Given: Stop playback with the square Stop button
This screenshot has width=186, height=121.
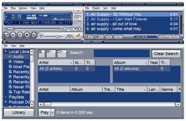Looking at the screenshot, I should (x=27, y=35).
